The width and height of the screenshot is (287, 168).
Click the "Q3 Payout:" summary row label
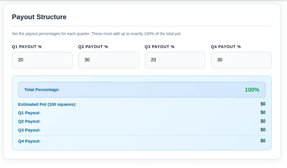29,130
